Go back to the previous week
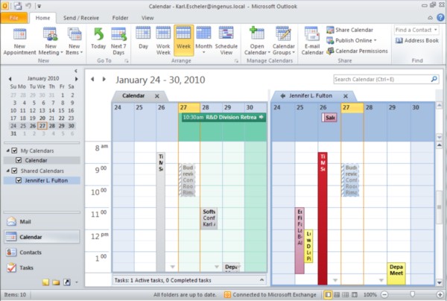Screen dimensions: 447x301 click(92, 79)
